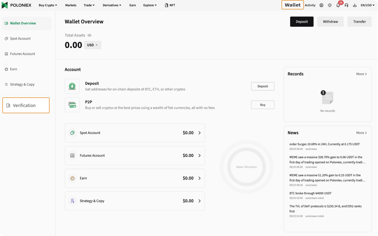This screenshot has height=236, width=378.
Task: Toggle the light/dark theme sun icon
Action: click(330, 5)
